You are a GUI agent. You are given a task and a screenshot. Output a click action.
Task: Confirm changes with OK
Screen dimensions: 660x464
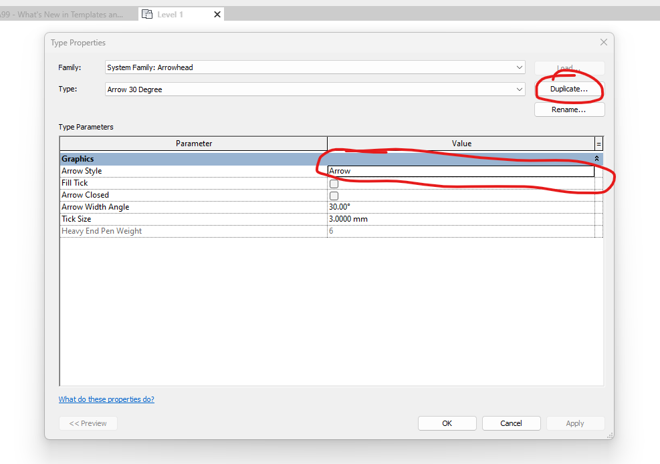447,423
